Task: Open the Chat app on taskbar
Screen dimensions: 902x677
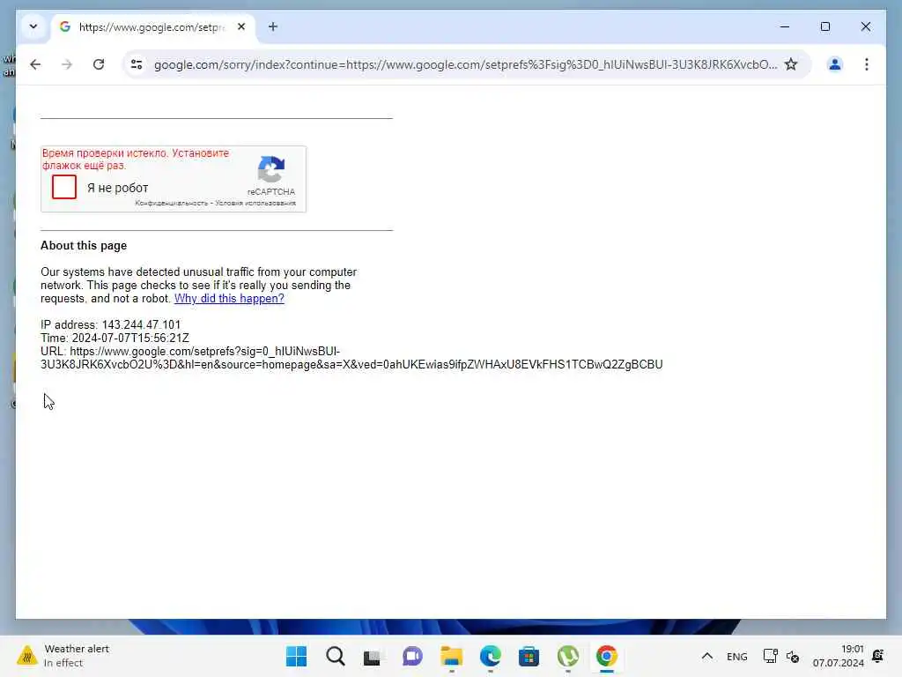Action: [412, 656]
